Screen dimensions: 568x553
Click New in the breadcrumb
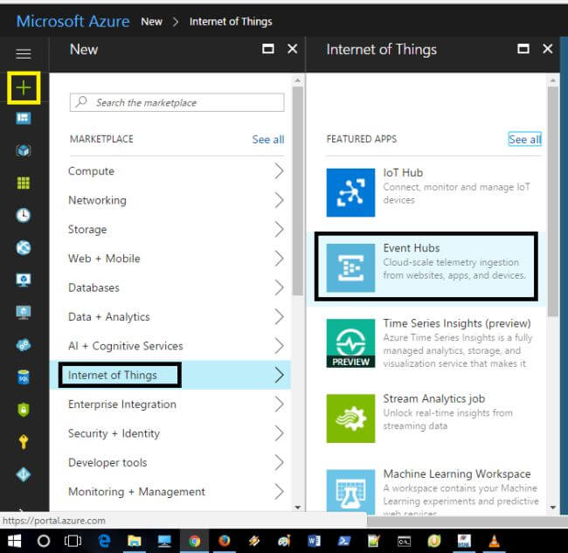pyautogui.click(x=151, y=22)
